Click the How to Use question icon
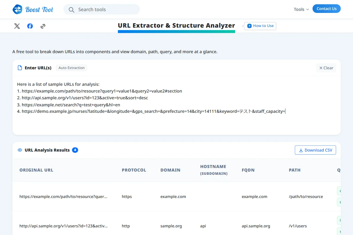Viewport: 353px width, 235px height. point(249,26)
